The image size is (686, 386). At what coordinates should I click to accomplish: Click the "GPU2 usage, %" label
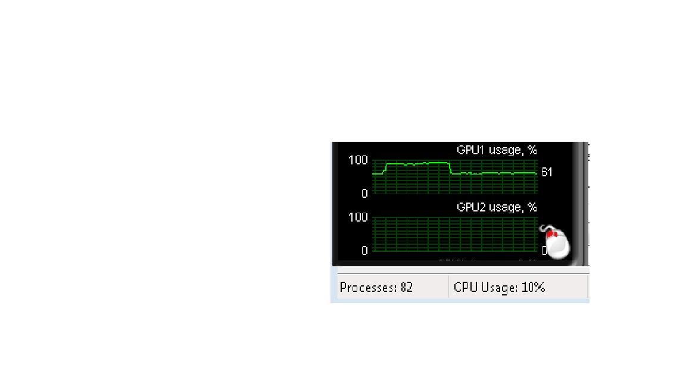497,207
